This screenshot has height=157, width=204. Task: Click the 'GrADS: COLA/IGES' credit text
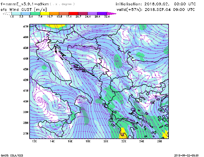pos(12,155)
